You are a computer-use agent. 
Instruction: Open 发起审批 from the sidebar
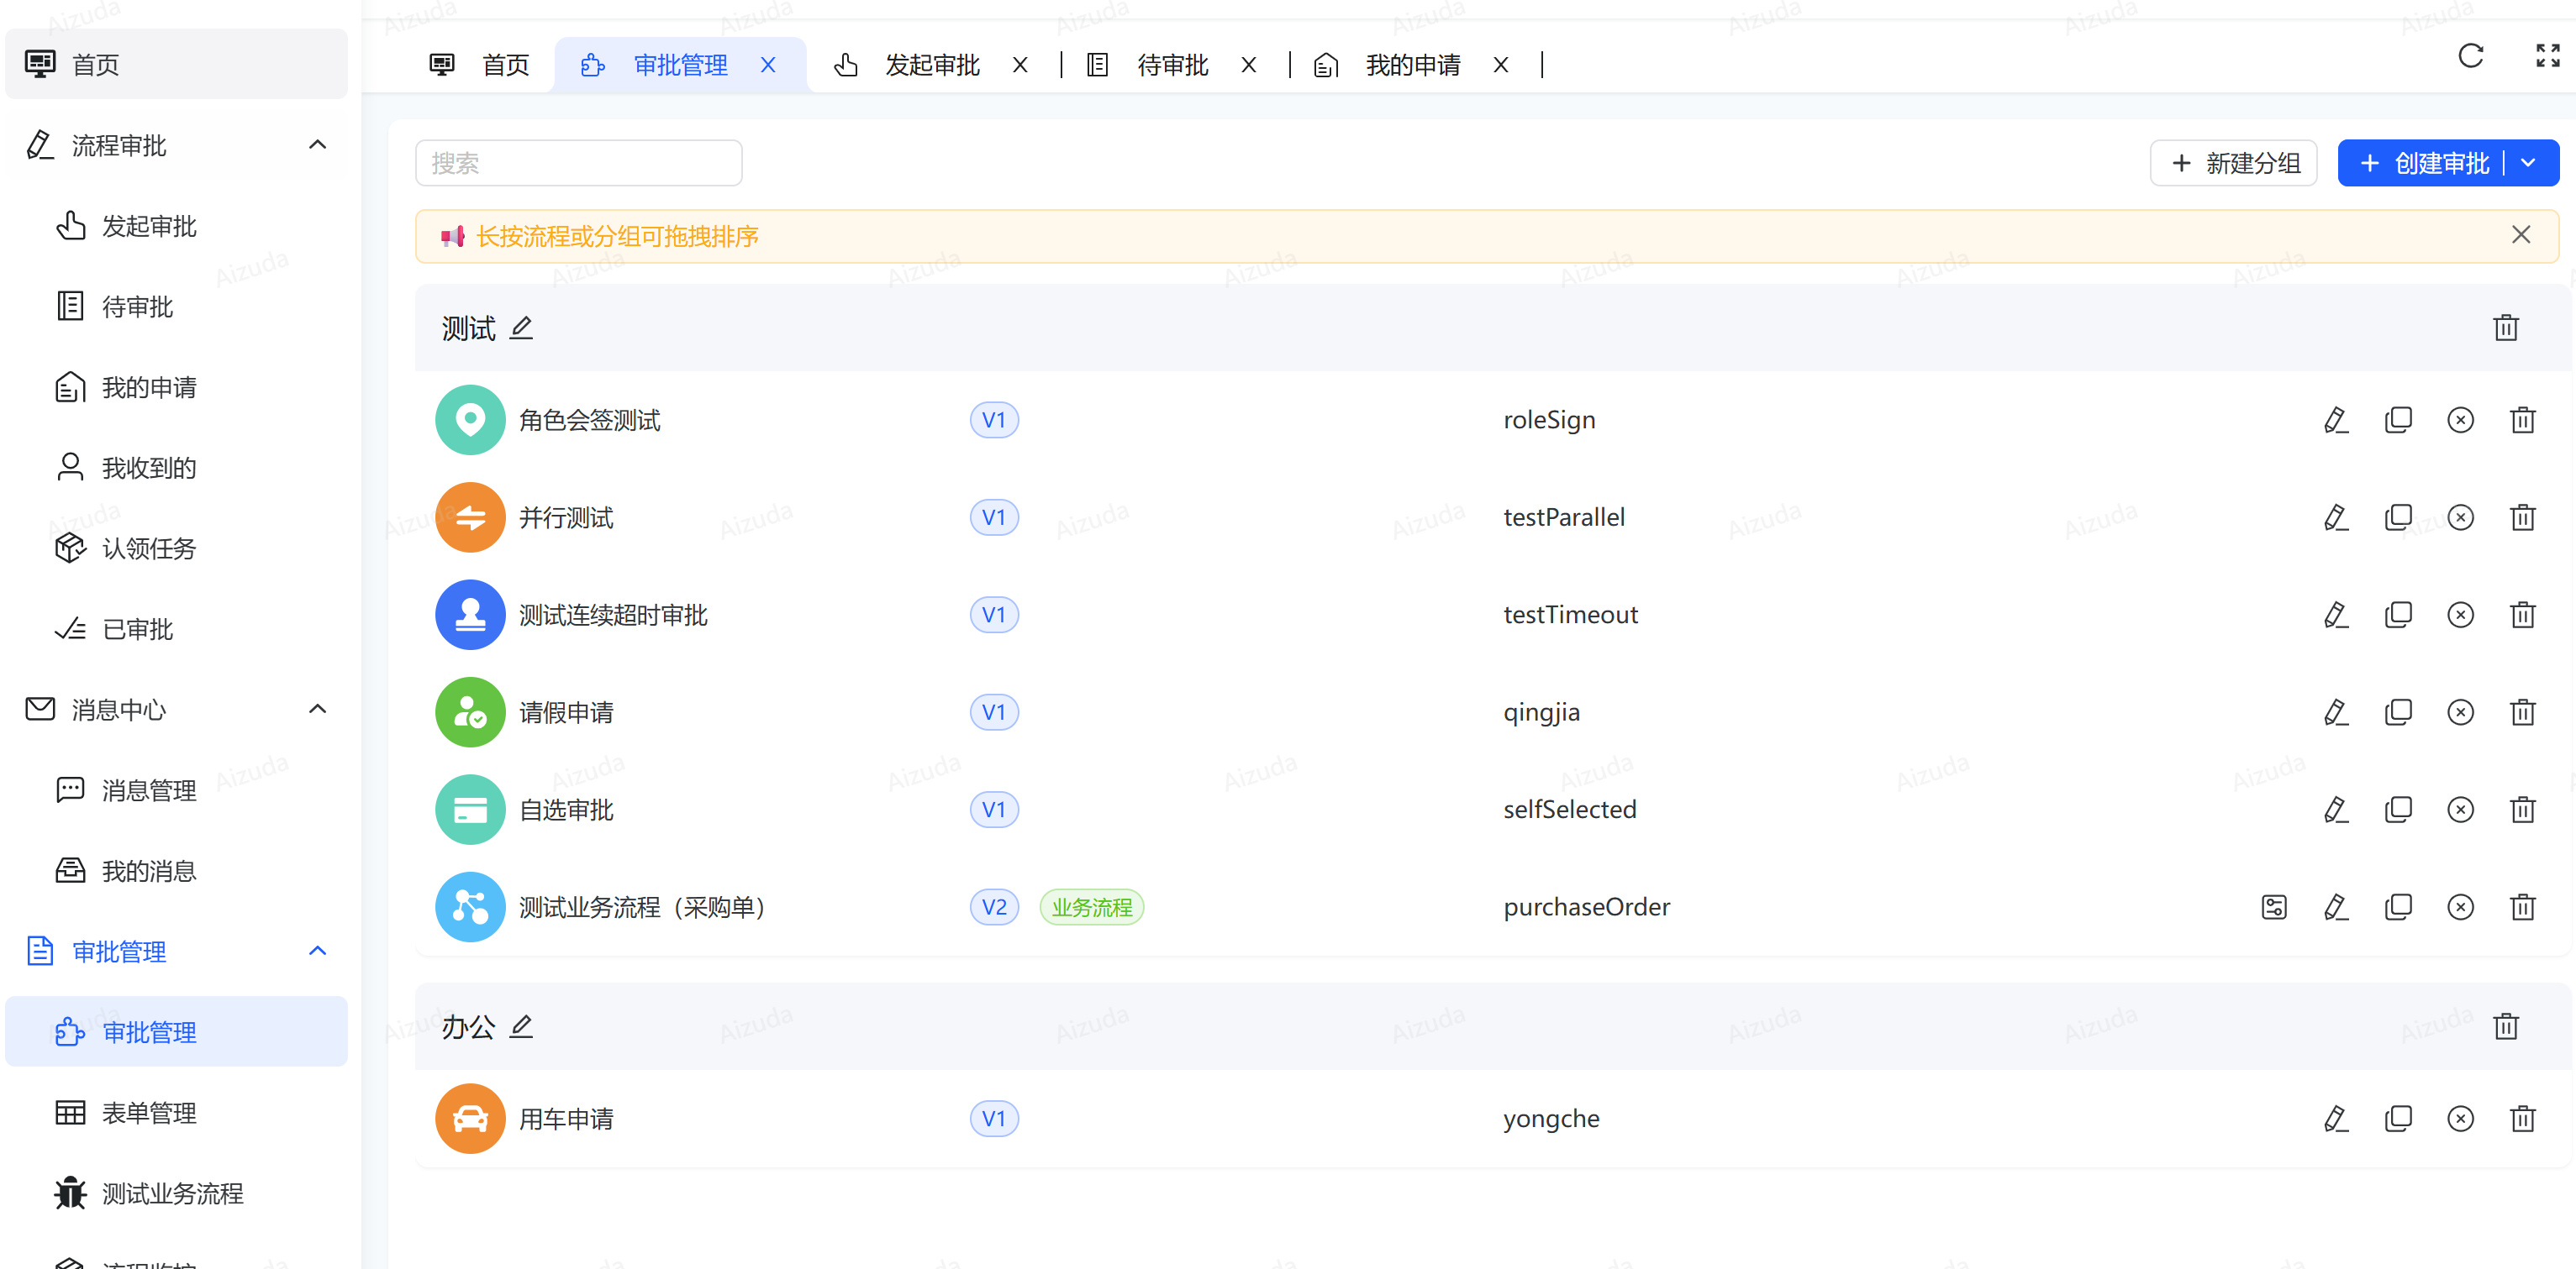click(x=148, y=226)
